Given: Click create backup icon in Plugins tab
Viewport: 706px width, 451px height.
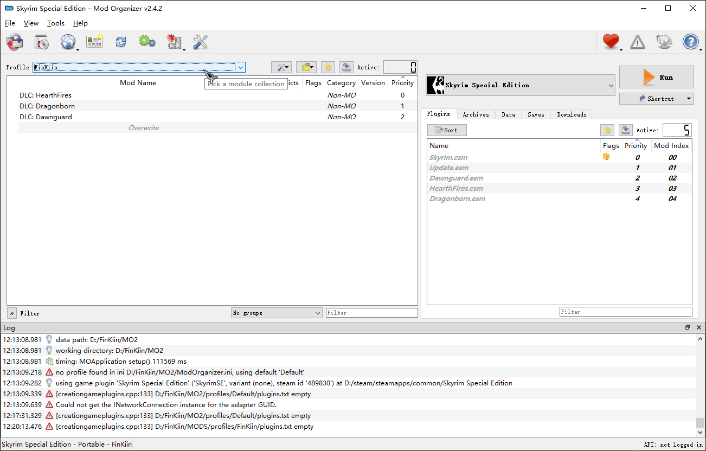Looking at the screenshot, I should coord(625,130).
